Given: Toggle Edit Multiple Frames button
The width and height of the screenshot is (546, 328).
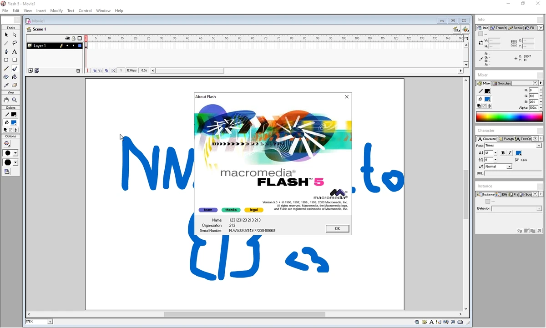Looking at the screenshot, I should (x=106, y=71).
